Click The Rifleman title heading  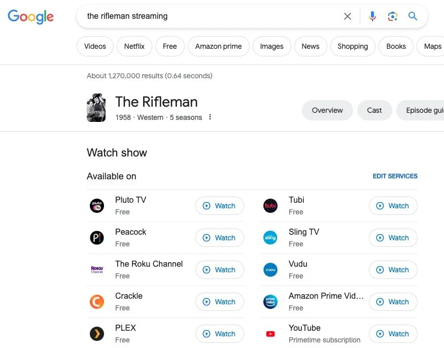[x=156, y=102]
